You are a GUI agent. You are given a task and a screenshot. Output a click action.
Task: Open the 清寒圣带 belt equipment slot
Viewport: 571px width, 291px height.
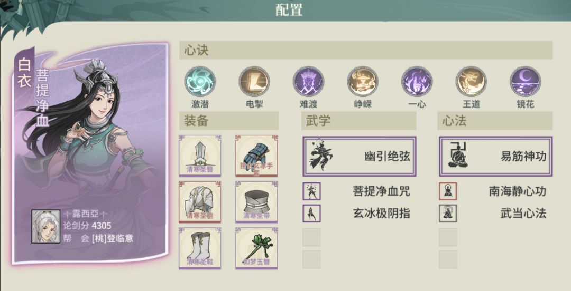coord(256,202)
